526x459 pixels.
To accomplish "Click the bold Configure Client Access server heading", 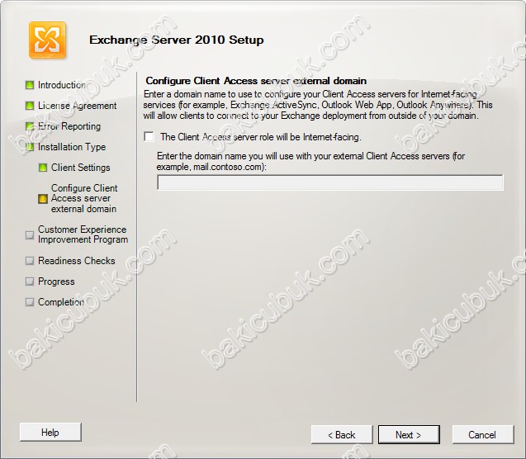I will [x=256, y=81].
